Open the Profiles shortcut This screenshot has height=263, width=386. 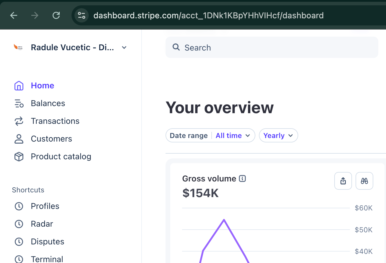(45, 206)
